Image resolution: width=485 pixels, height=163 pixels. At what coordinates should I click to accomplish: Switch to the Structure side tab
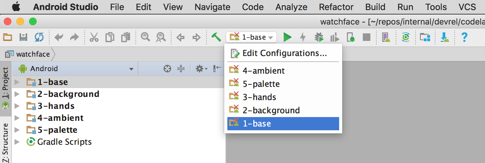5,142
